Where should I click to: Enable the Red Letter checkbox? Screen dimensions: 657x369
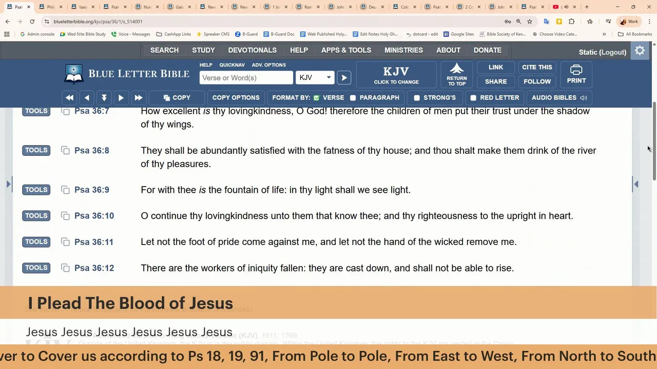click(x=473, y=97)
